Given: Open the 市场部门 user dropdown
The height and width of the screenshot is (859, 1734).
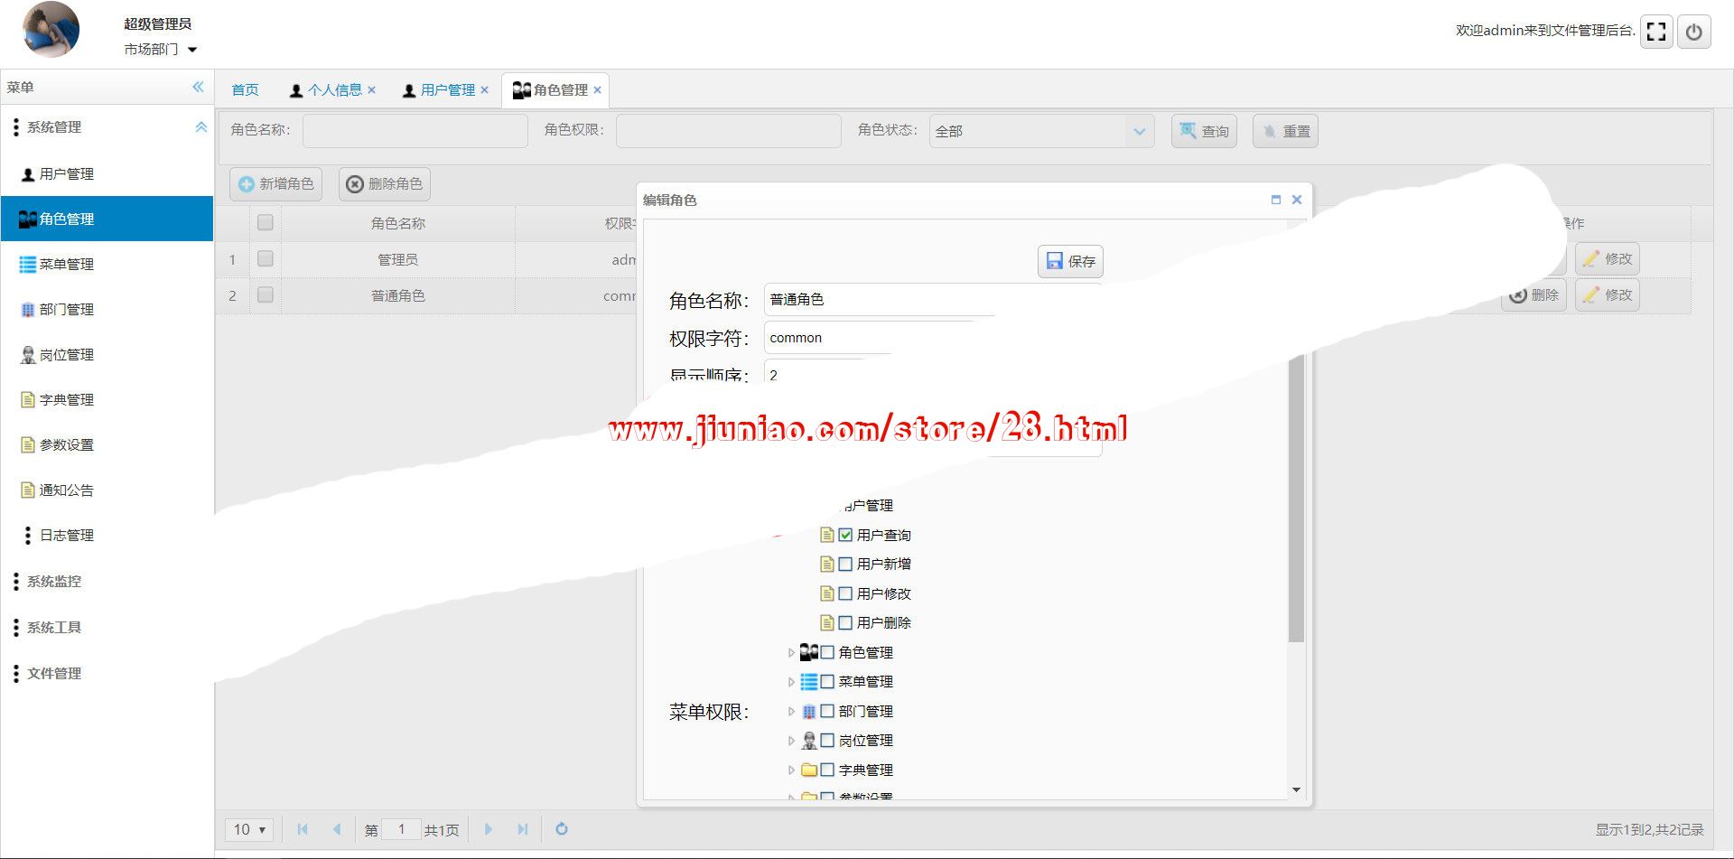Looking at the screenshot, I should click(161, 50).
